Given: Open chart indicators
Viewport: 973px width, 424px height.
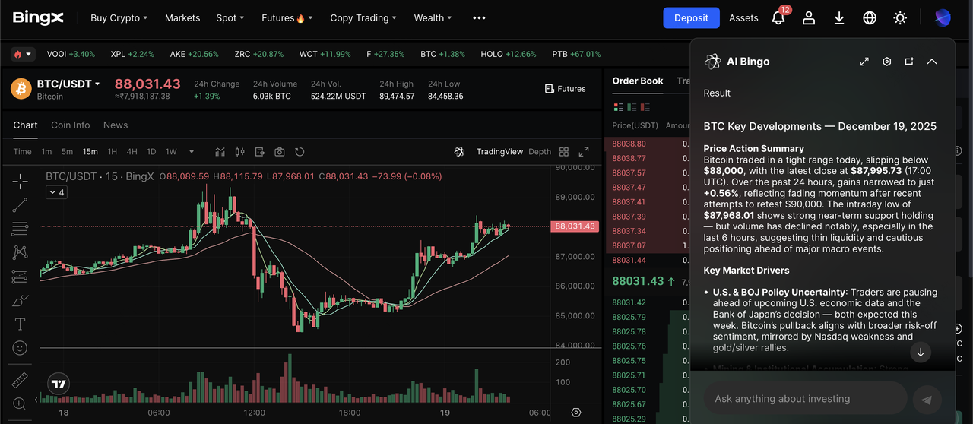Looking at the screenshot, I should click(x=220, y=152).
